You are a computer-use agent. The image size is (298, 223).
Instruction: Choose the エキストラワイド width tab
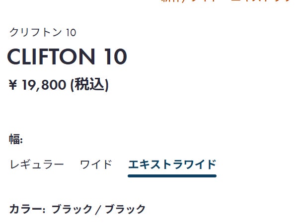pos(172,165)
